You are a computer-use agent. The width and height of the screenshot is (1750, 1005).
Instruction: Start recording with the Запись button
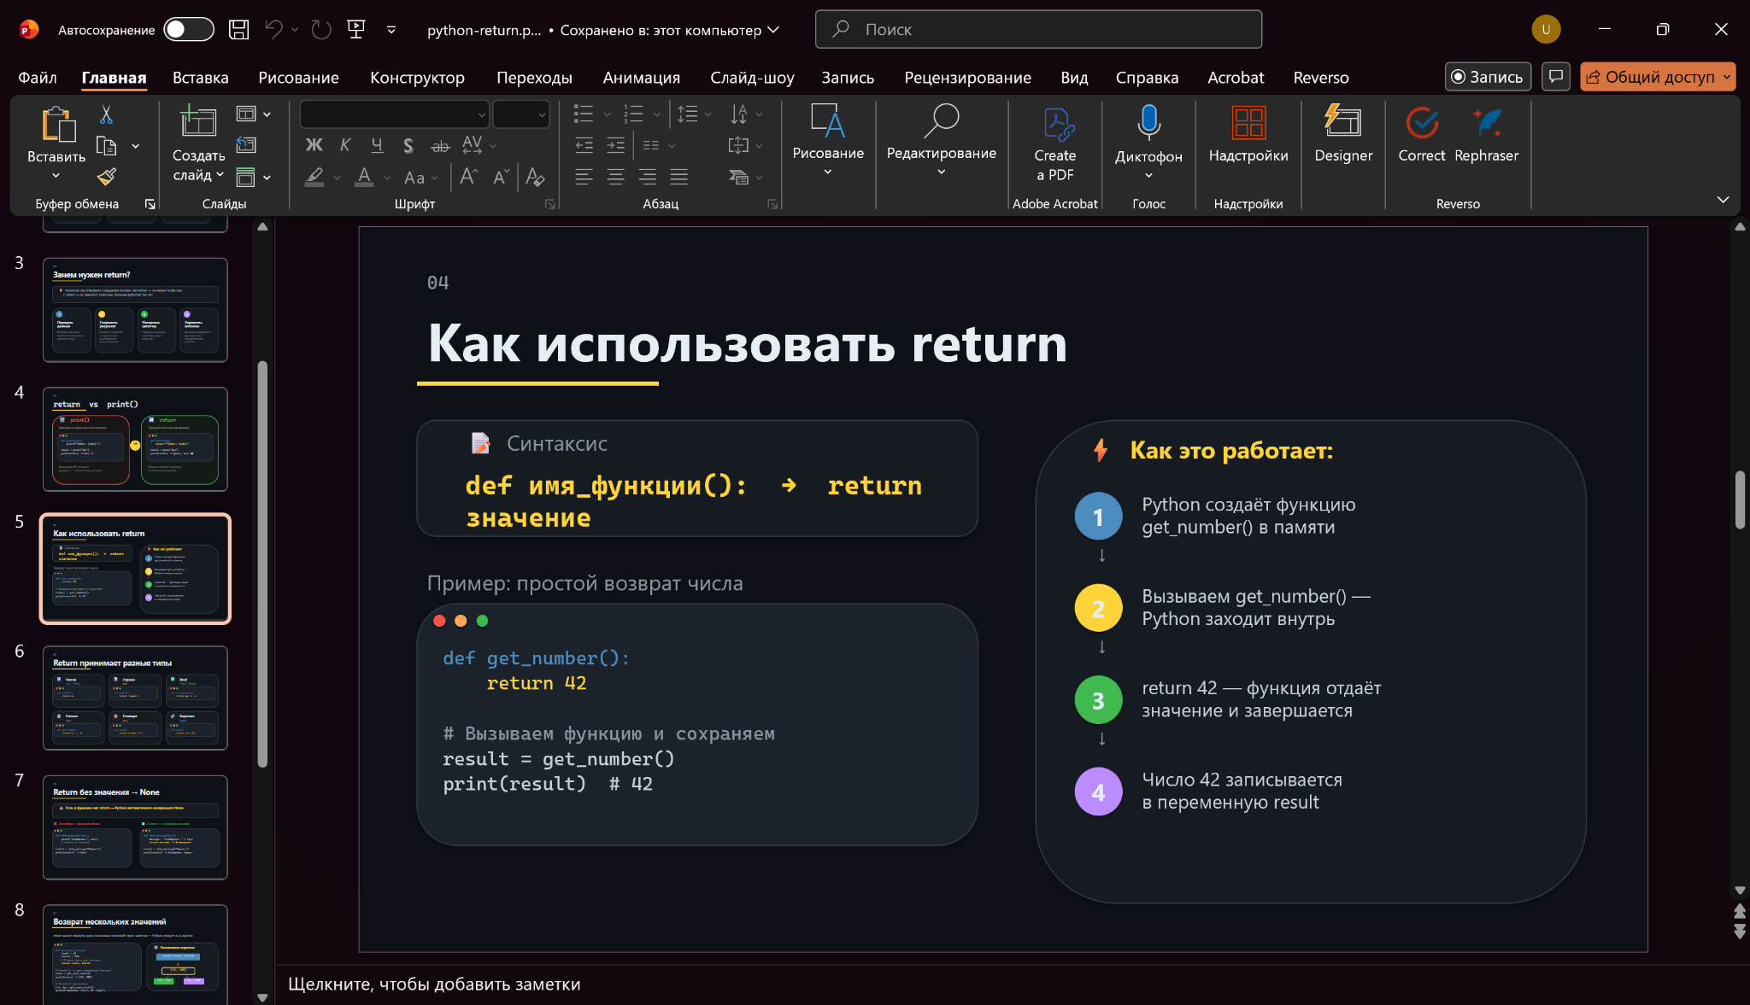click(x=1488, y=76)
